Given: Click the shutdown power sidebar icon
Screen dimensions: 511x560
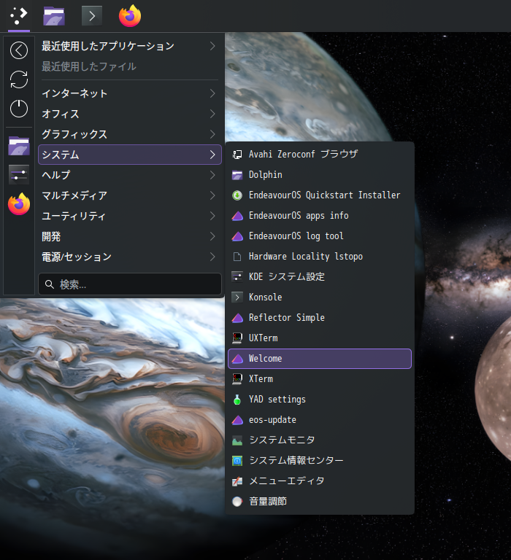Looking at the screenshot, I should (19, 109).
